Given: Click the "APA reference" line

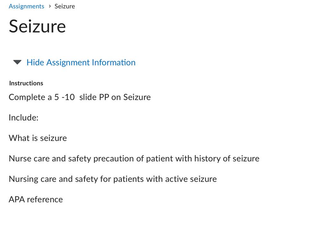Looking at the screenshot, I should pos(36,200).
